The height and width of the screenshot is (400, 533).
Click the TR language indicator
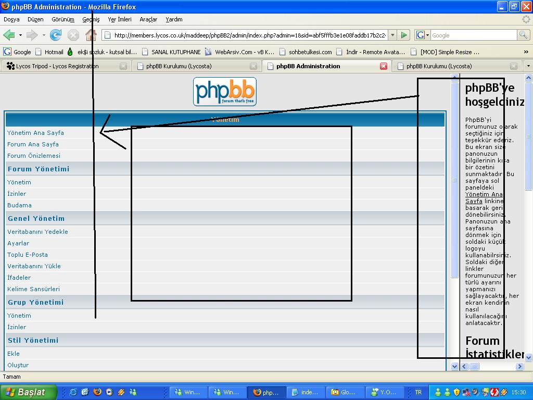[x=418, y=392]
